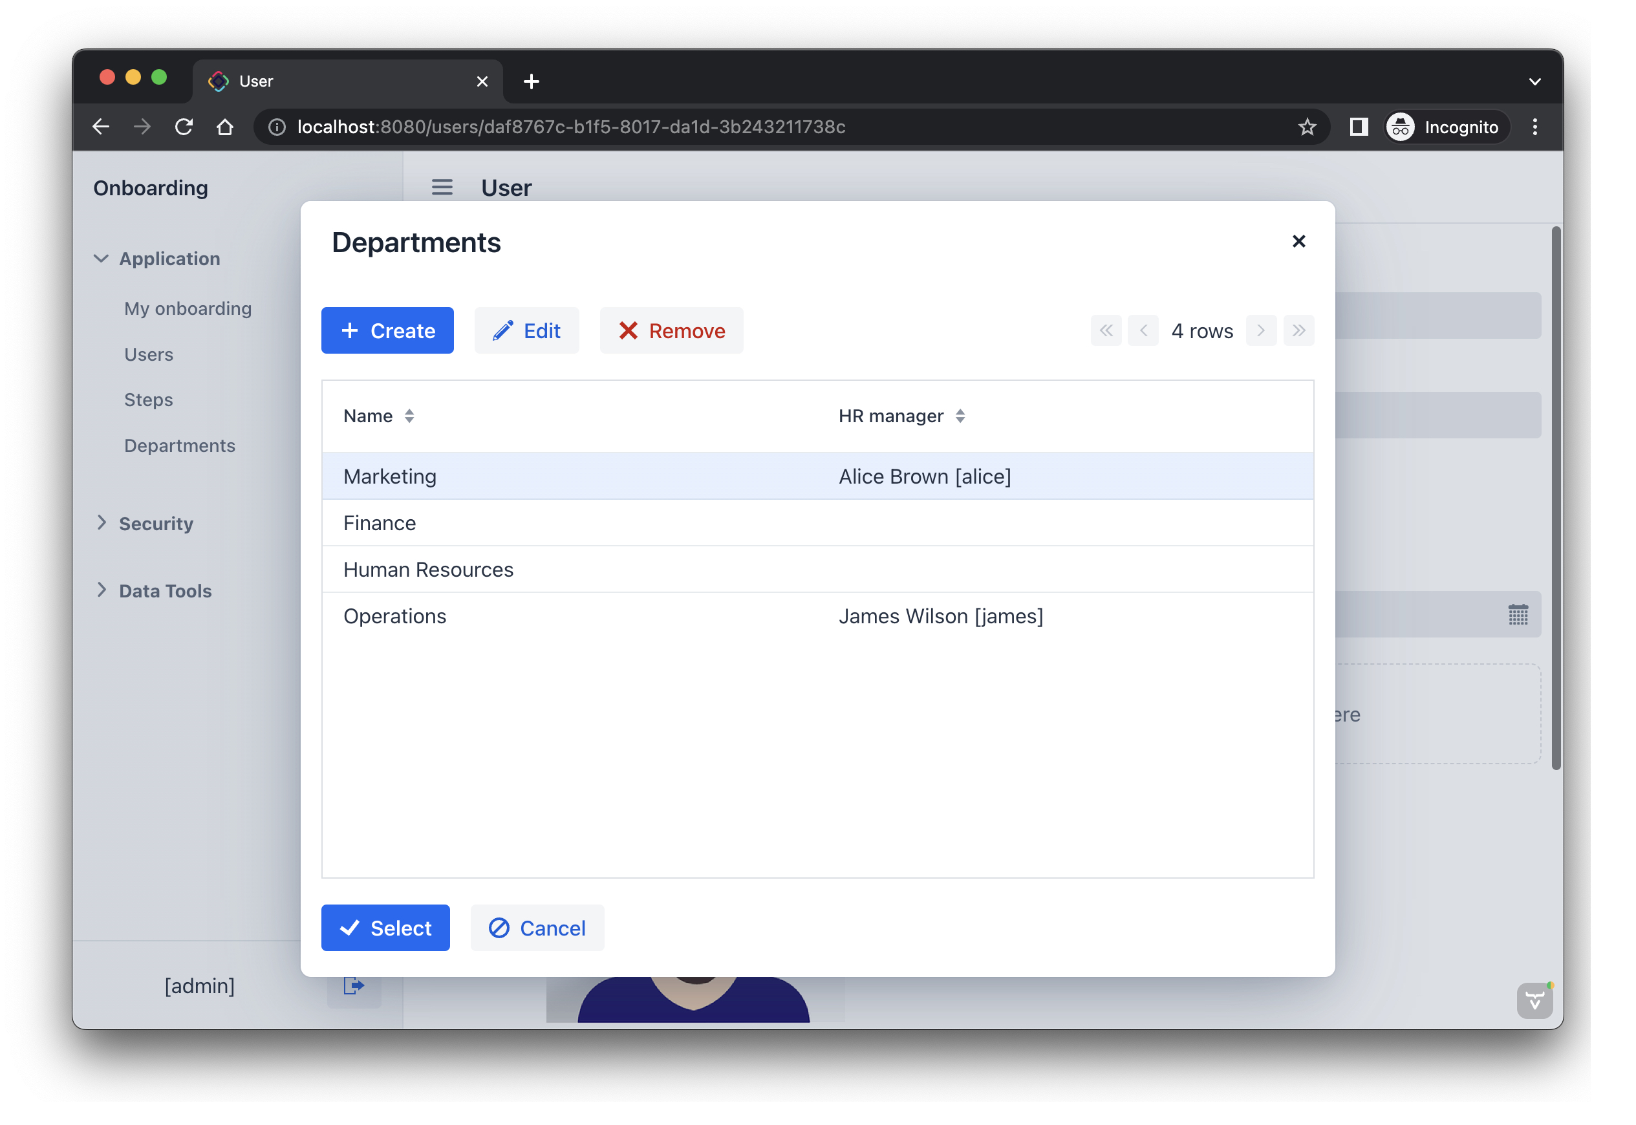
Task: Open My onboarding in sidebar
Action: (x=188, y=309)
